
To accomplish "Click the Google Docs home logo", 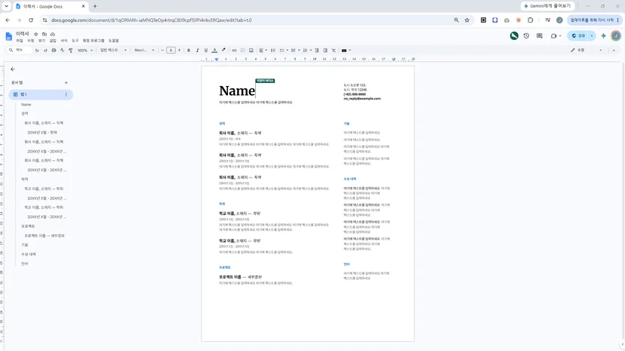I will tap(9, 37).
